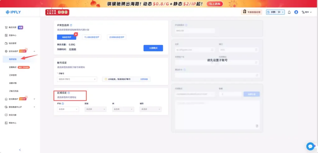Click the 帮助中心 icon
318x153 pixels.
tap(6, 123)
